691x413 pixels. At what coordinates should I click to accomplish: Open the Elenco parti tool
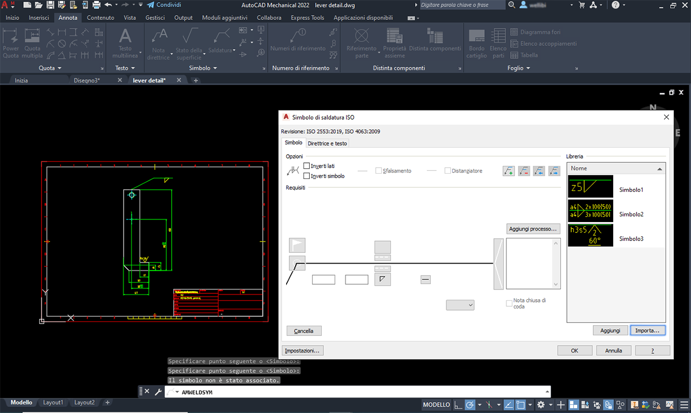point(498,43)
